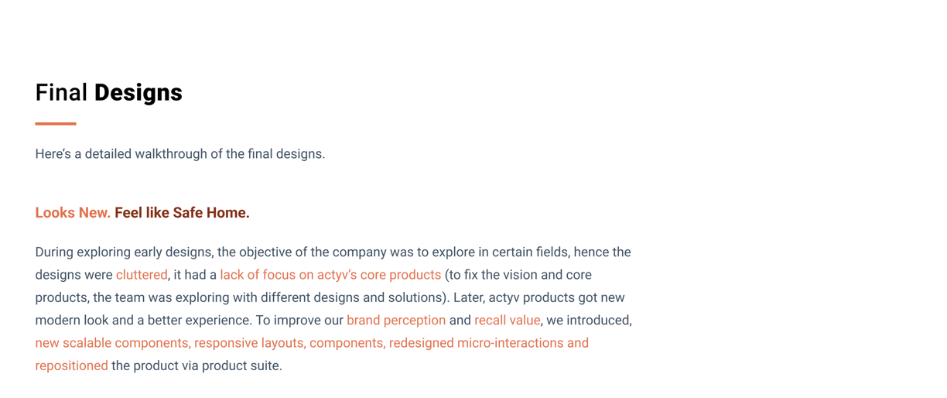947x398 pixels.
Task: Click "new scalable components" highlighted text
Action: [111, 343]
